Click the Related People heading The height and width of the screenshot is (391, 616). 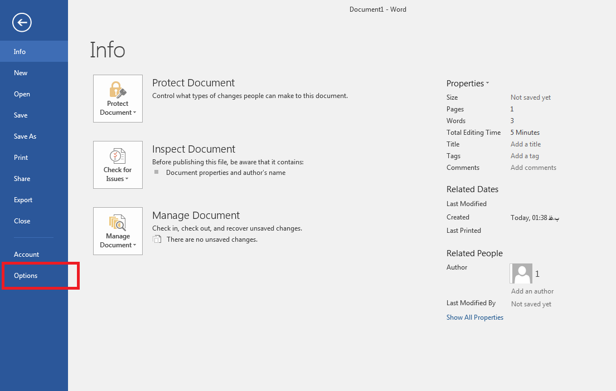point(474,253)
